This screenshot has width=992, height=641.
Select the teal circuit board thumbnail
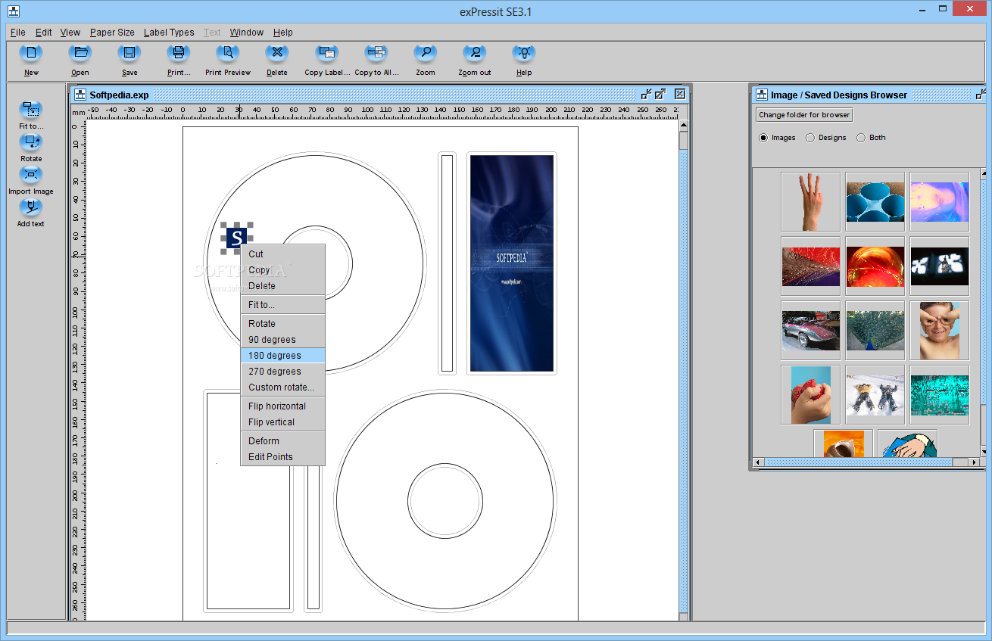pyautogui.click(x=940, y=395)
